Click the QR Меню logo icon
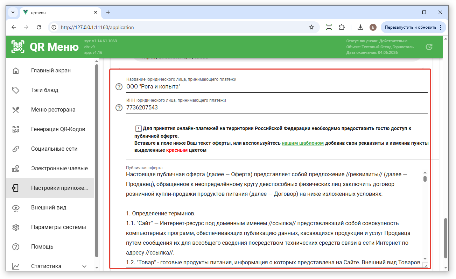Viewport: 456px width, 279px height. pos(18,46)
